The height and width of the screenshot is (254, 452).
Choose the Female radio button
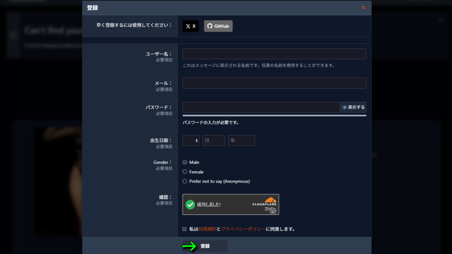click(185, 172)
